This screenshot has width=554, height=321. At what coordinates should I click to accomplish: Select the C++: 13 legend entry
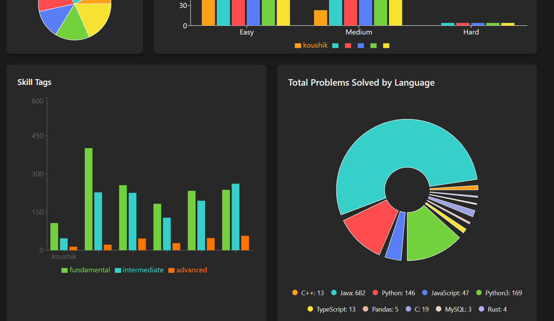click(x=308, y=293)
